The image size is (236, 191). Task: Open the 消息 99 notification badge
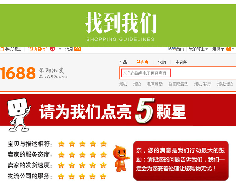[78, 49]
